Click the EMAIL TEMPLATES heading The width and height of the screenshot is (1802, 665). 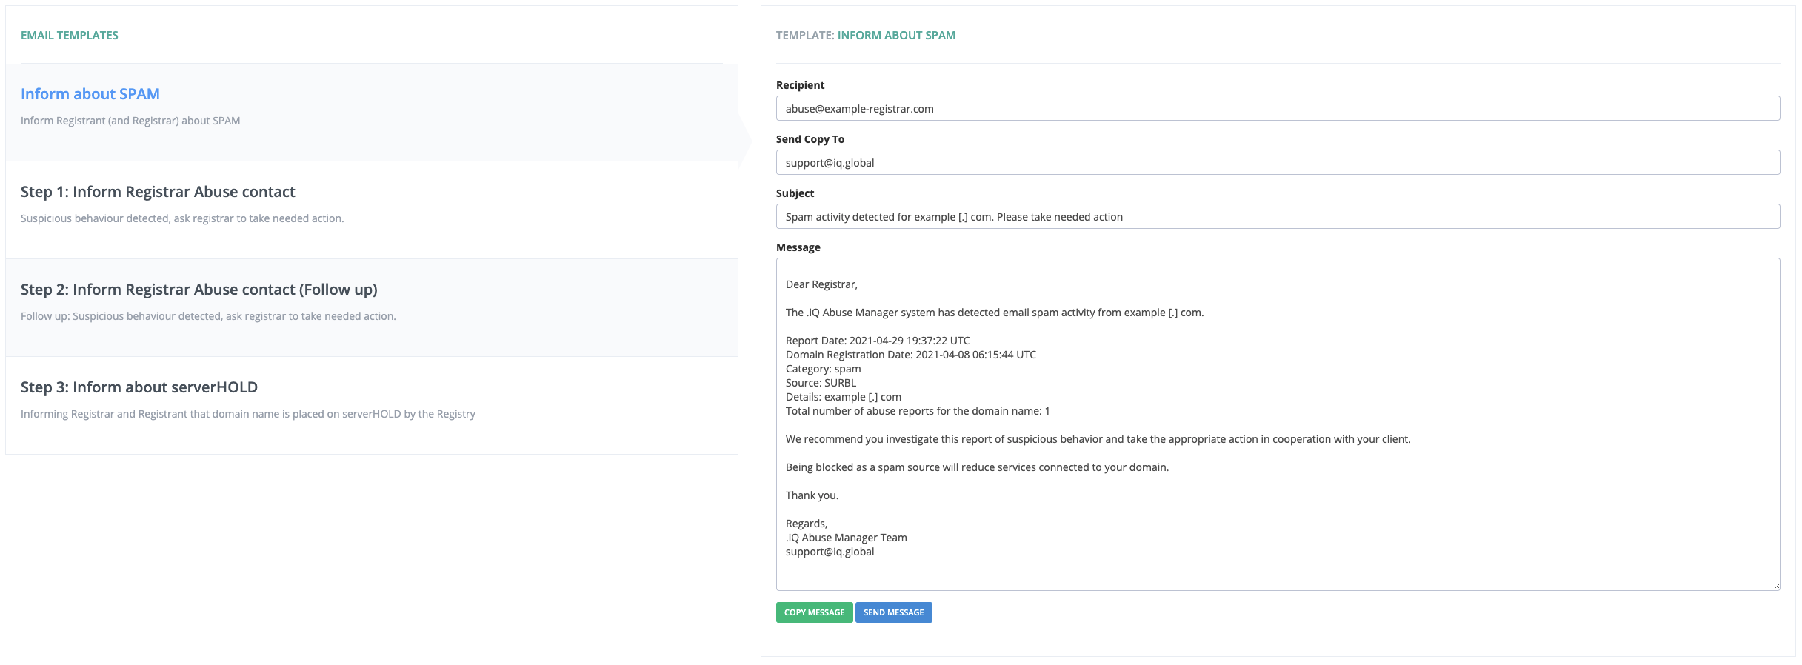(70, 35)
